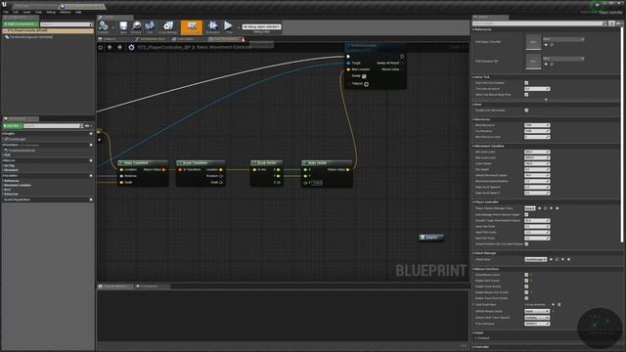Toggle Enable Touch Events checkbox

click(526, 286)
